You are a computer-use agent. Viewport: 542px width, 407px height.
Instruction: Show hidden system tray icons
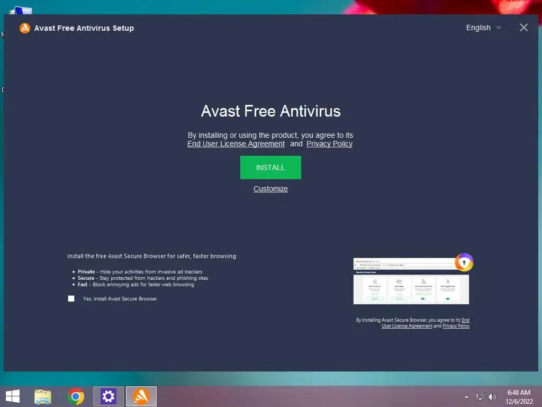(x=467, y=397)
